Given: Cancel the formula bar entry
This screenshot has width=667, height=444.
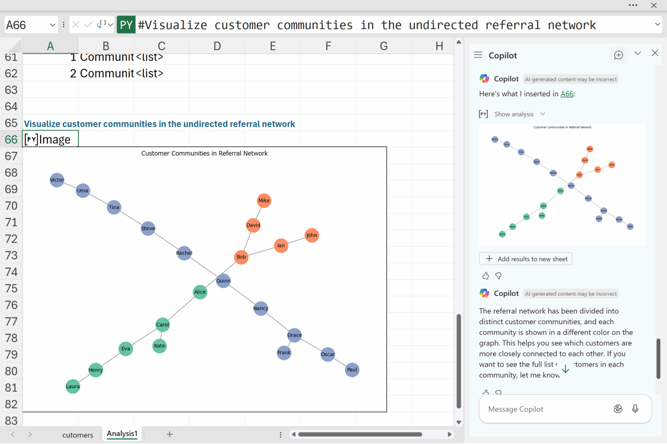Looking at the screenshot, I should pyautogui.click(x=76, y=25).
